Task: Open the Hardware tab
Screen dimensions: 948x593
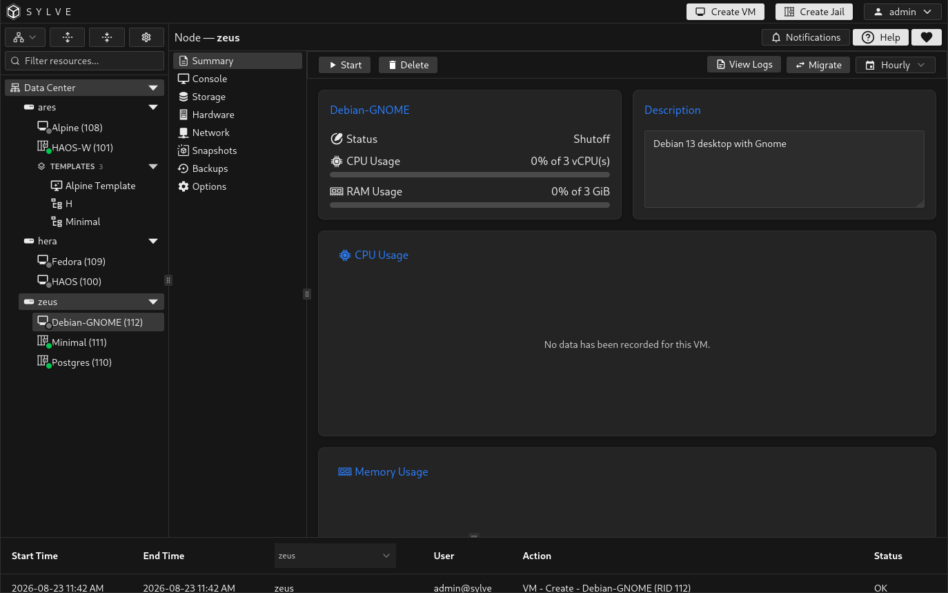Action: (x=237, y=115)
